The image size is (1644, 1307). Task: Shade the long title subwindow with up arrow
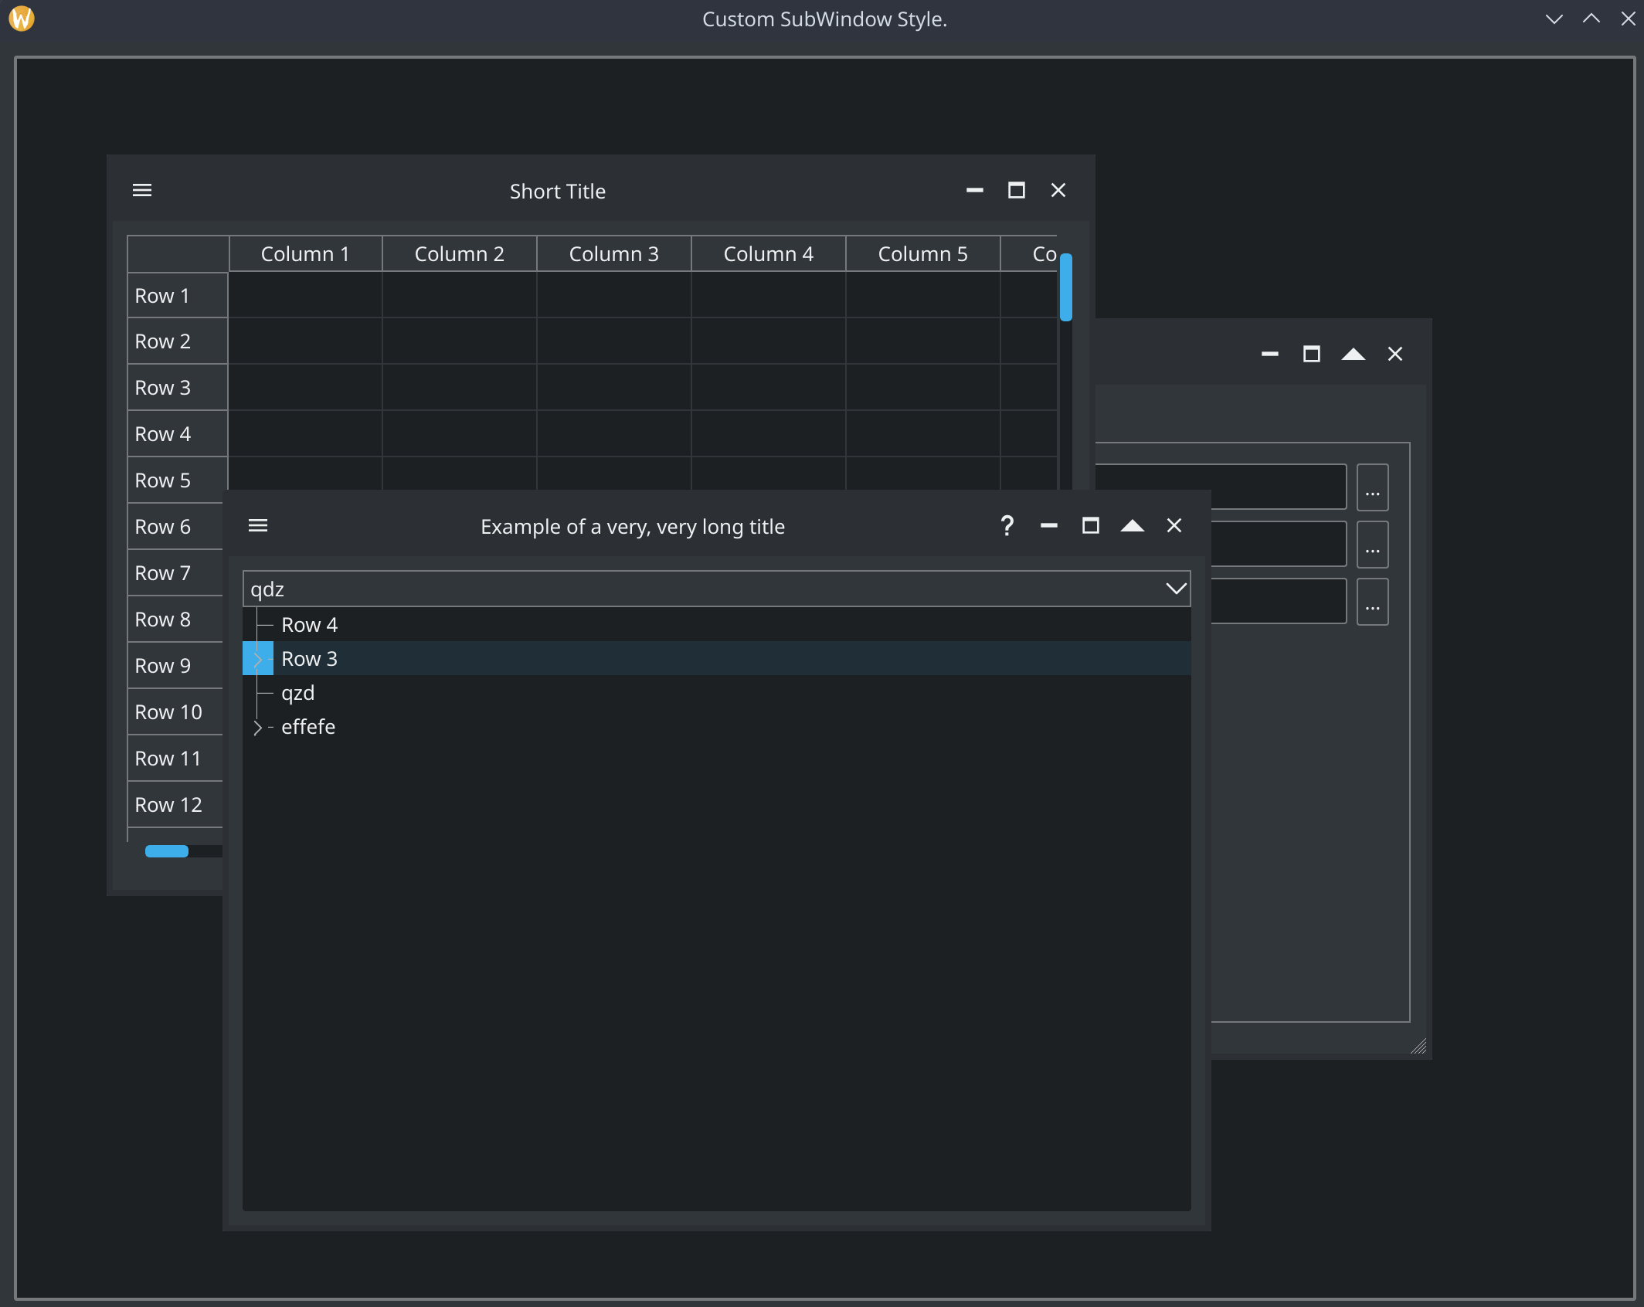pos(1132,526)
